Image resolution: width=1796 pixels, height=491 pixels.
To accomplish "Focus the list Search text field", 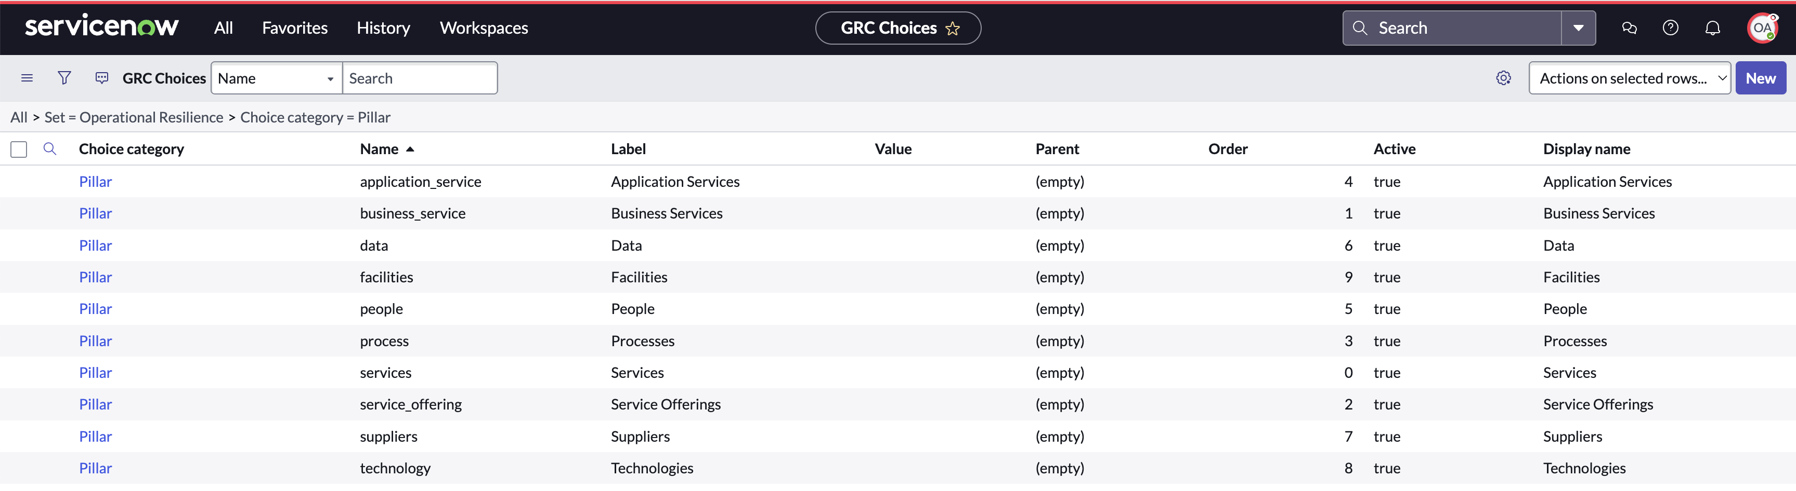I will [420, 78].
